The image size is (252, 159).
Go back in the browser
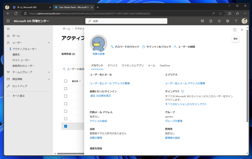tap(8, 14)
